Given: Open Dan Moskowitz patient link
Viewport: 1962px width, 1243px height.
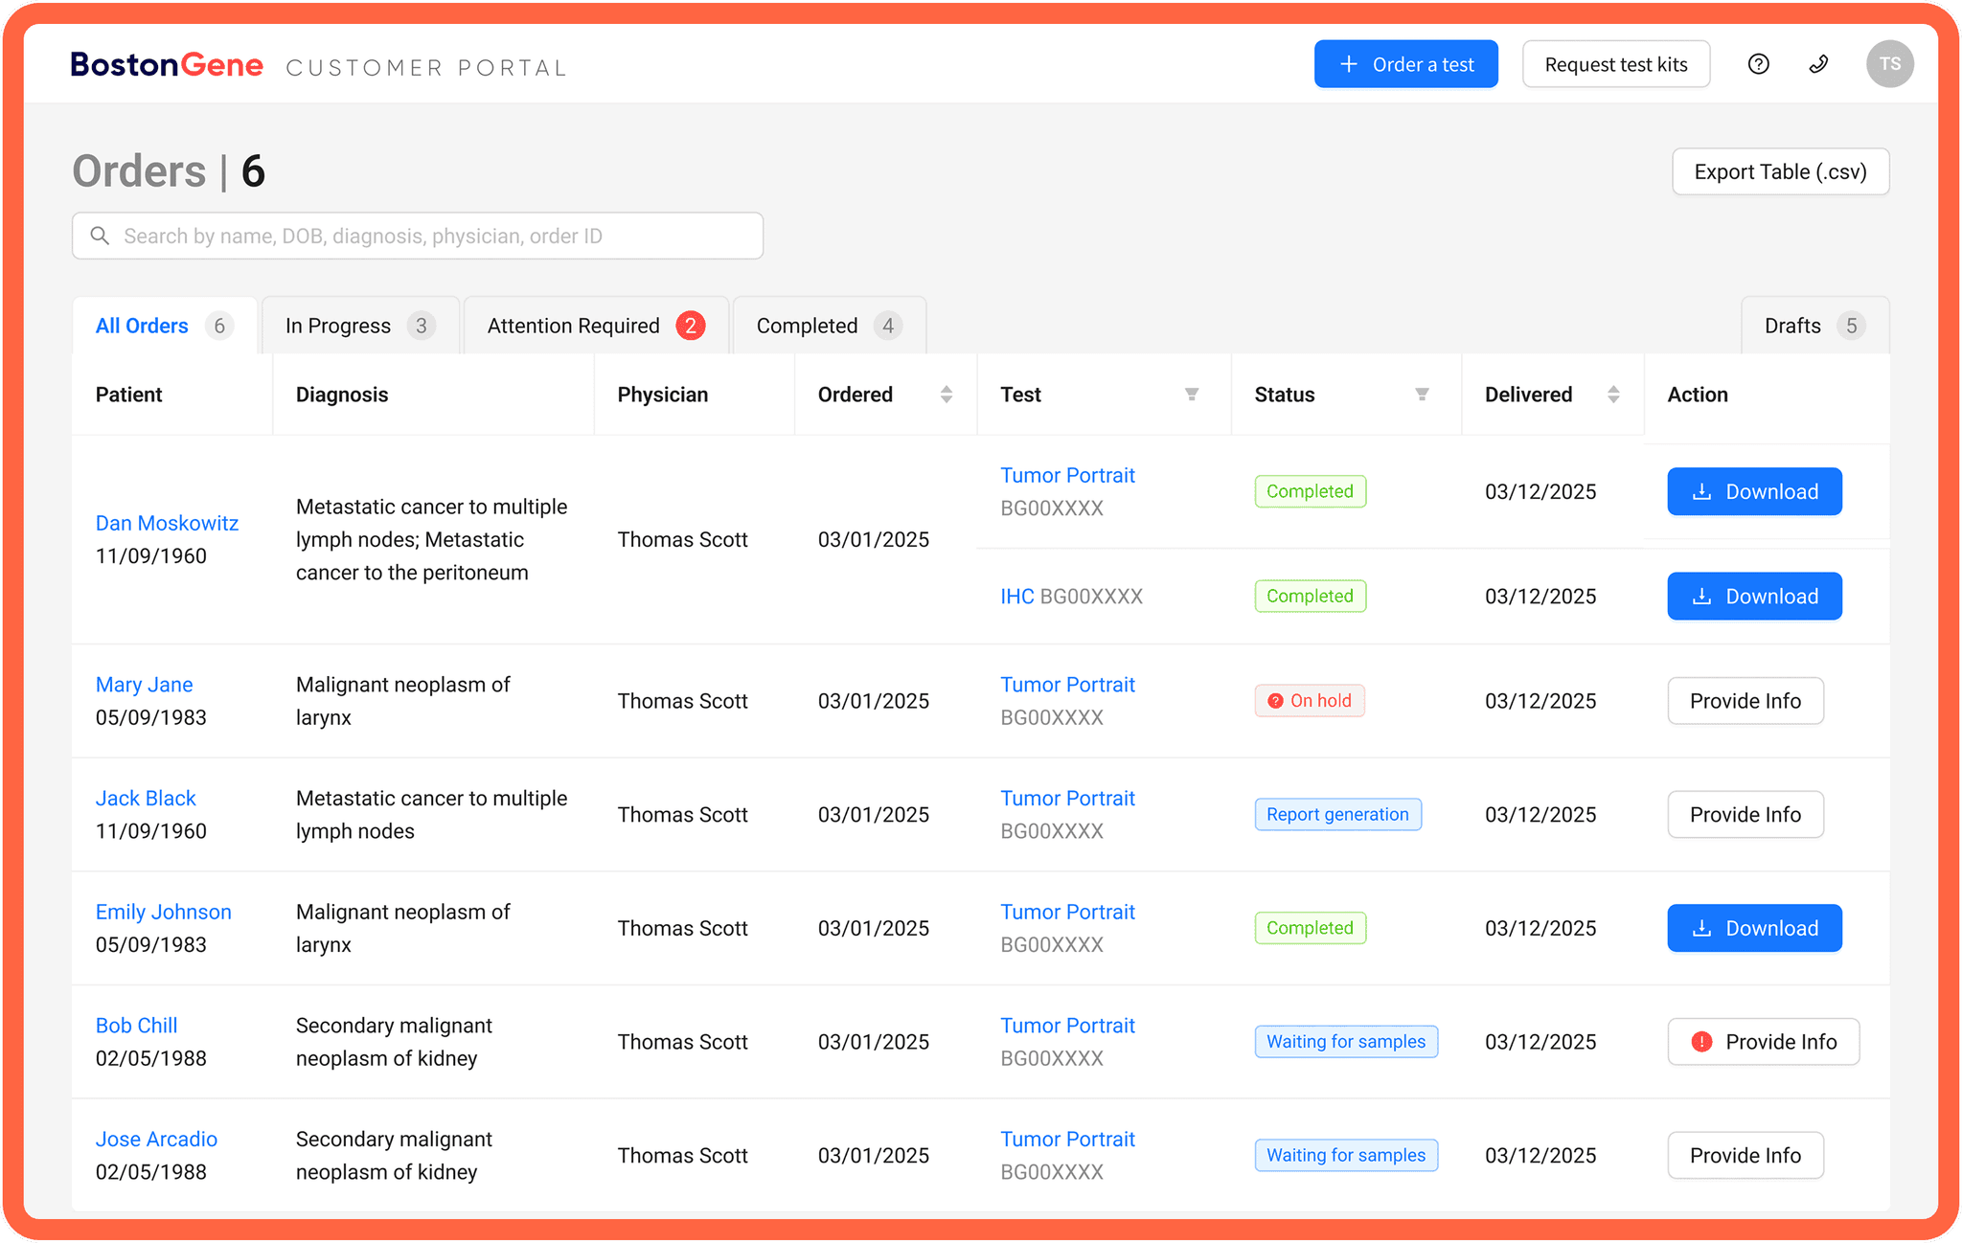Looking at the screenshot, I should (167, 523).
